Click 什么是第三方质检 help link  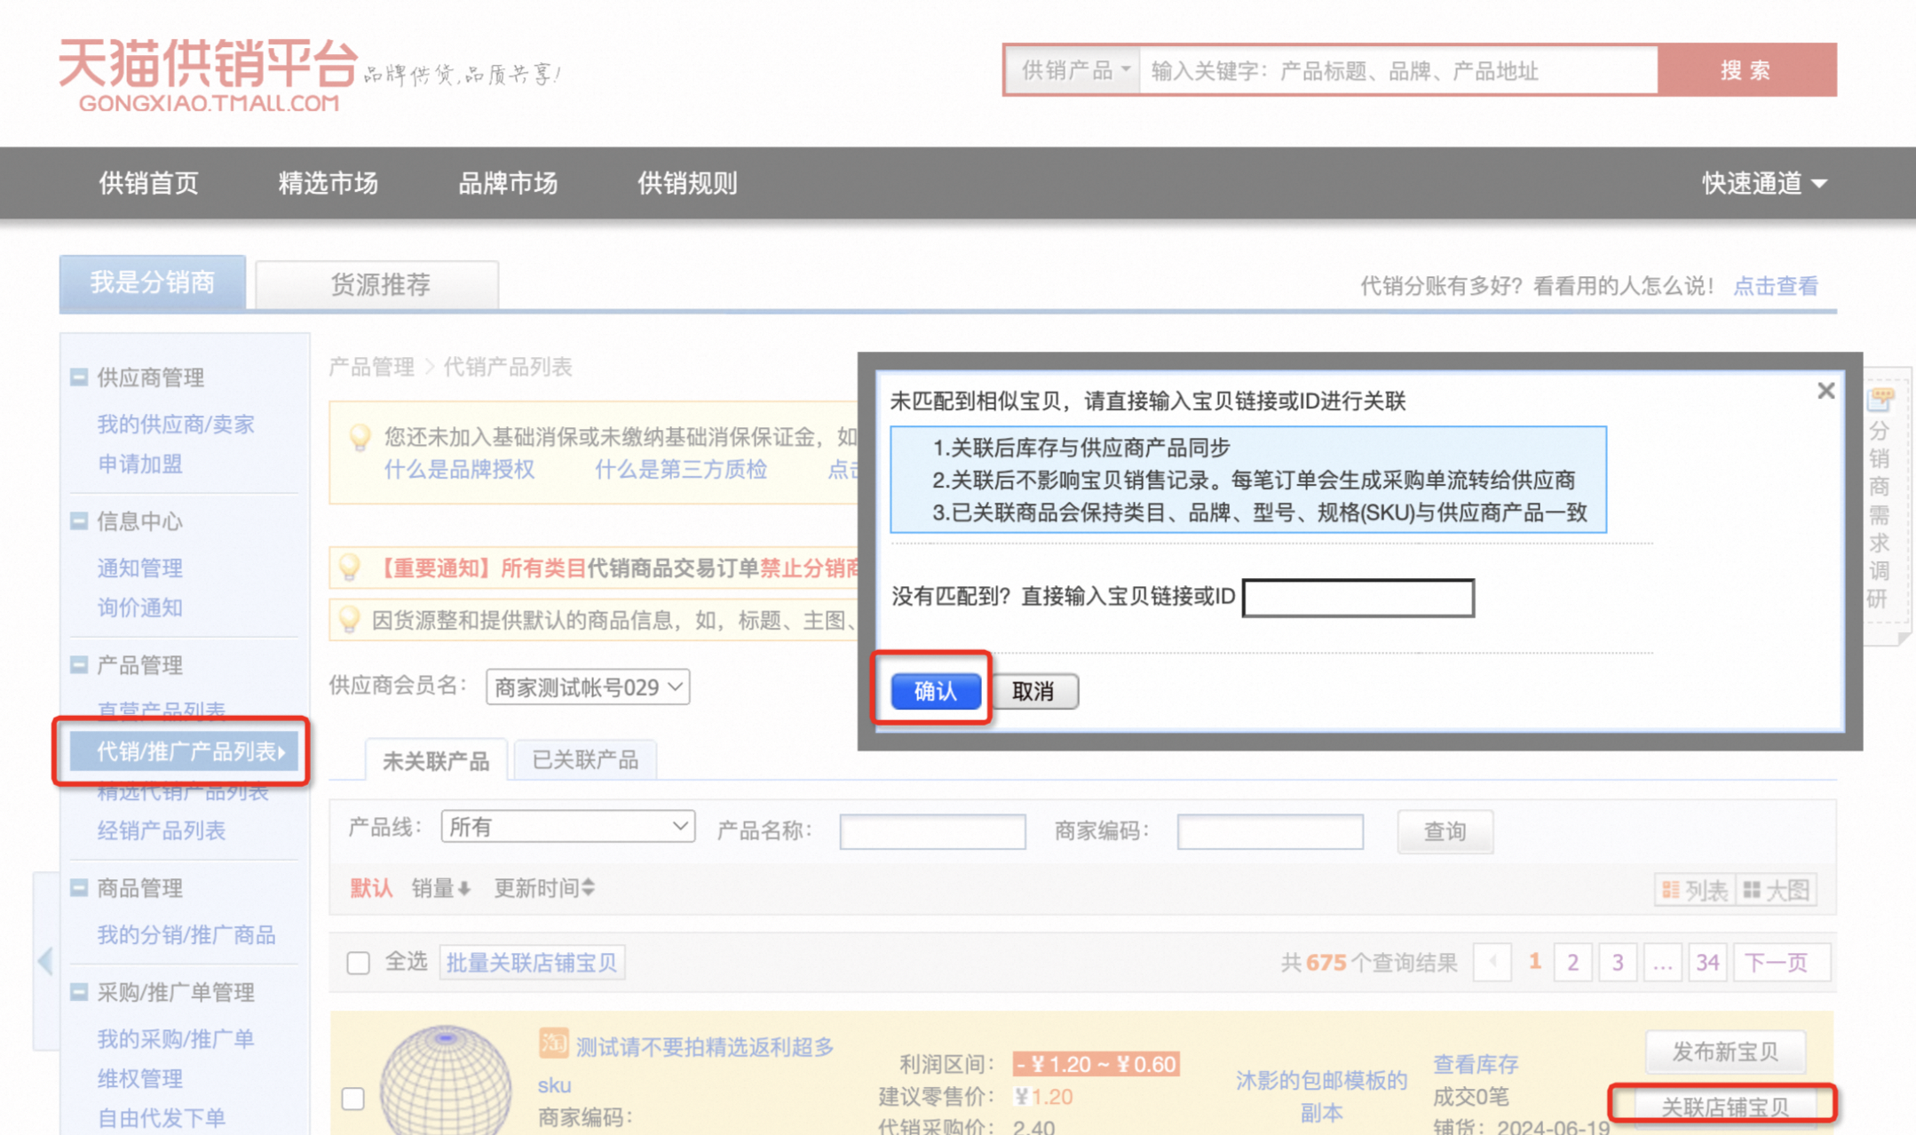[x=681, y=470]
